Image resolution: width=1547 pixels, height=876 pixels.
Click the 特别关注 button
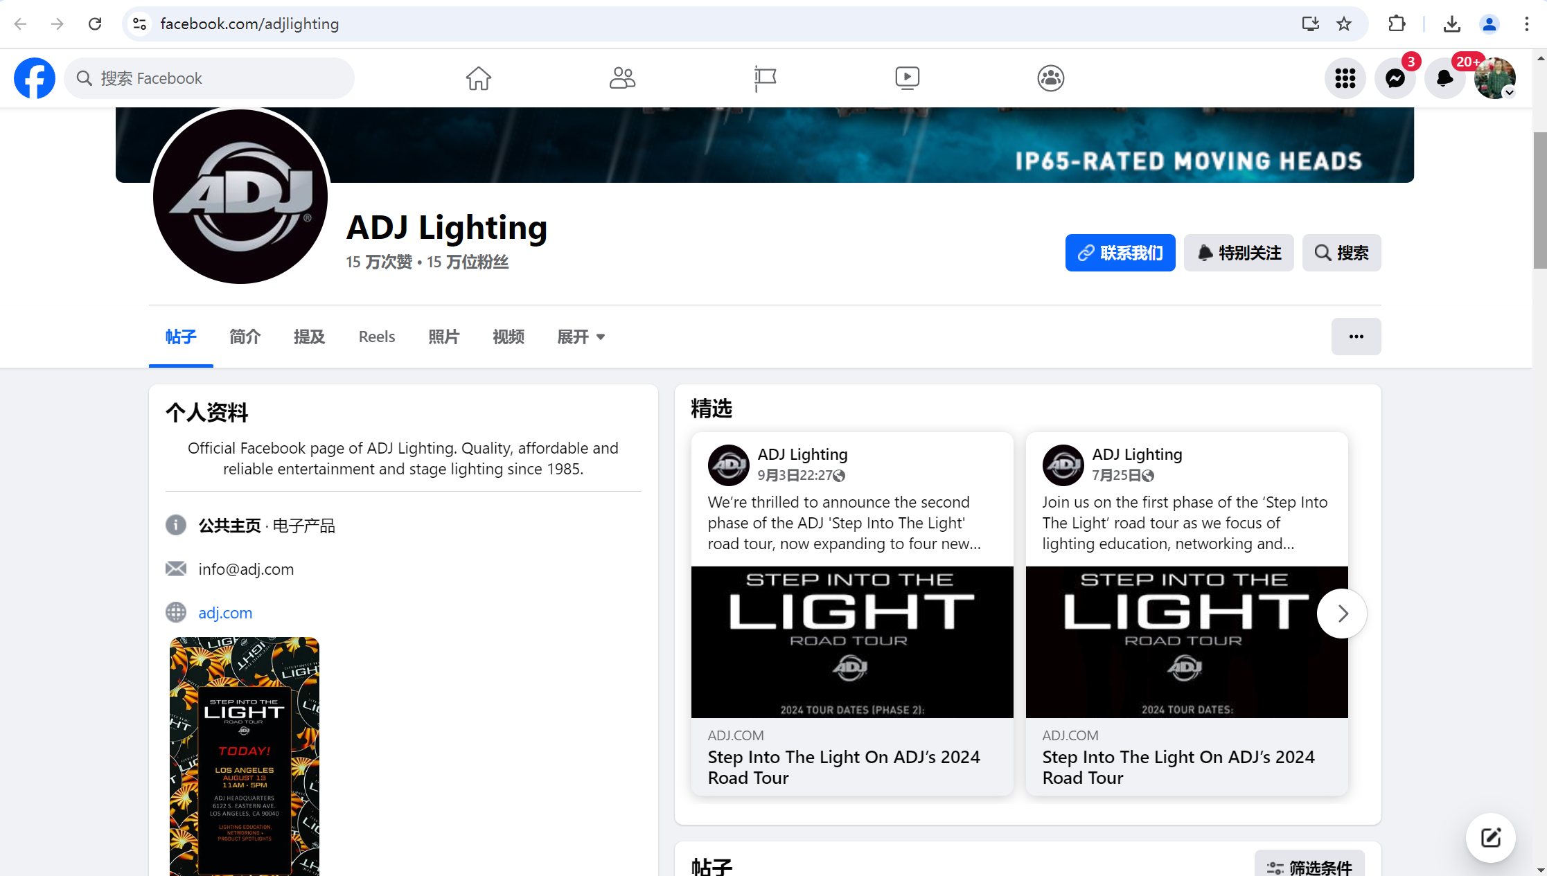(1239, 253)
